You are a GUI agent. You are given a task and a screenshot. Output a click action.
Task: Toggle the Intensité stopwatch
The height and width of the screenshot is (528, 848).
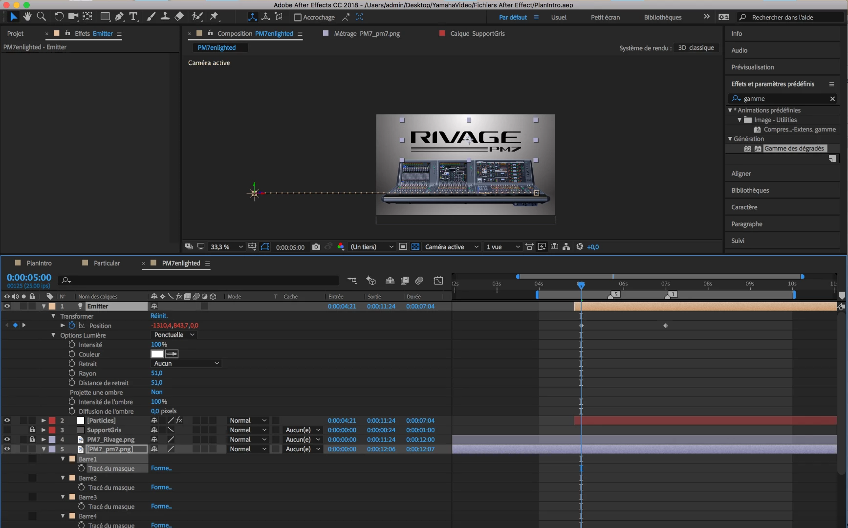pyautogui.click(x=72, y=345)
